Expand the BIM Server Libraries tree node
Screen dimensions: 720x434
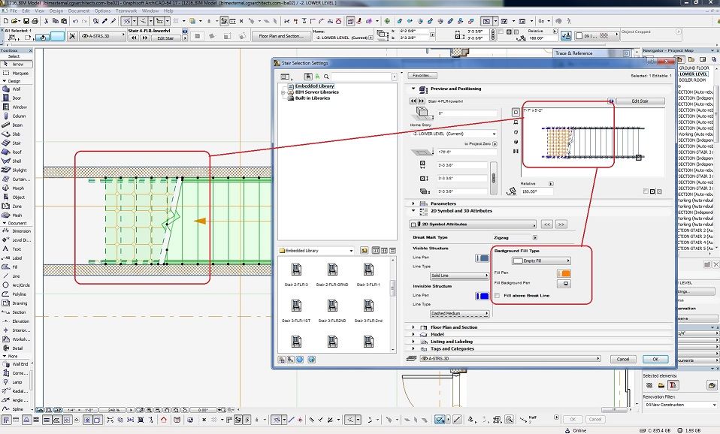pyautogui.click(x=282, y=92)
